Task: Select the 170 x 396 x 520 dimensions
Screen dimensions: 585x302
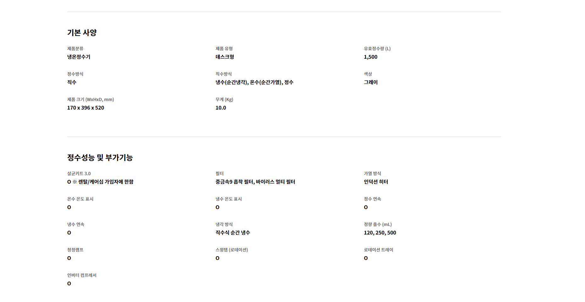Action: click(x=86, y=108)
